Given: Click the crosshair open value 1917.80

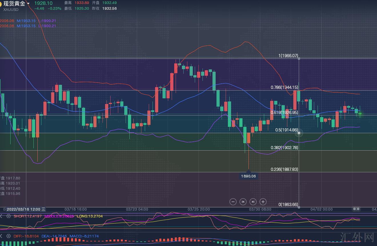Looking at the screenshot, I should tap(13, 178).
